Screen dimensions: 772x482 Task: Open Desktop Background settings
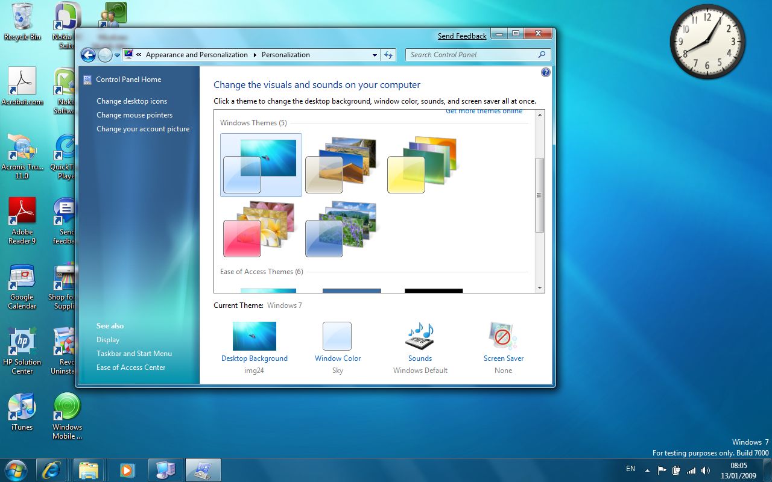coord(254,336)
